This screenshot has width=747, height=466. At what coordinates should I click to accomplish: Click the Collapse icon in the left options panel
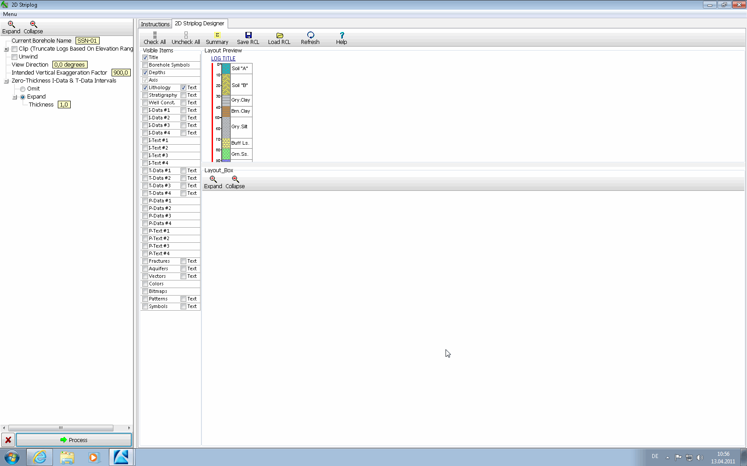[x=33, y=24]
